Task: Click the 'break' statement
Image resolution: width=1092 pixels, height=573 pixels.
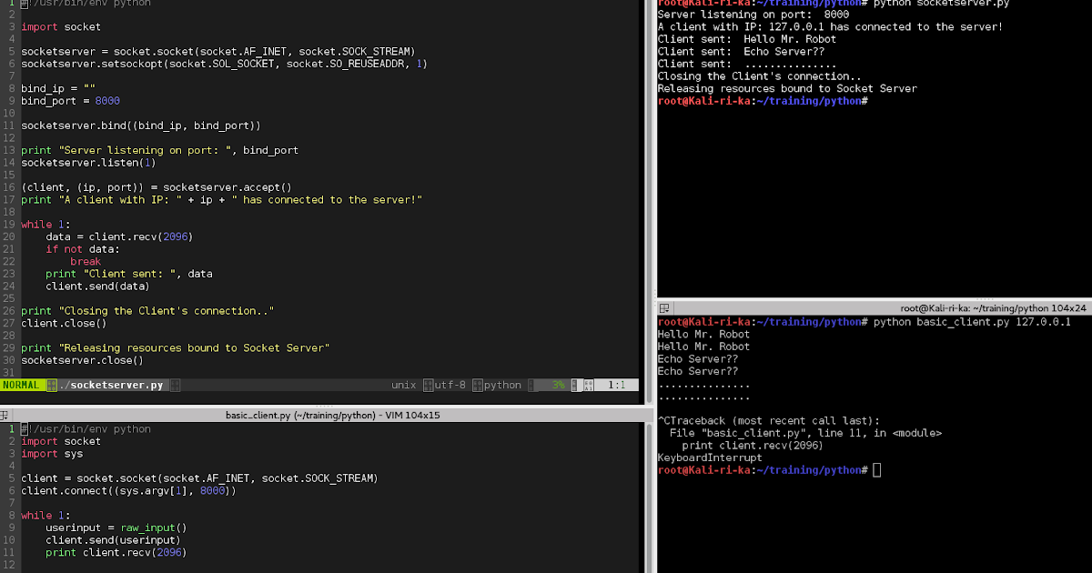Action: point(86,261)
